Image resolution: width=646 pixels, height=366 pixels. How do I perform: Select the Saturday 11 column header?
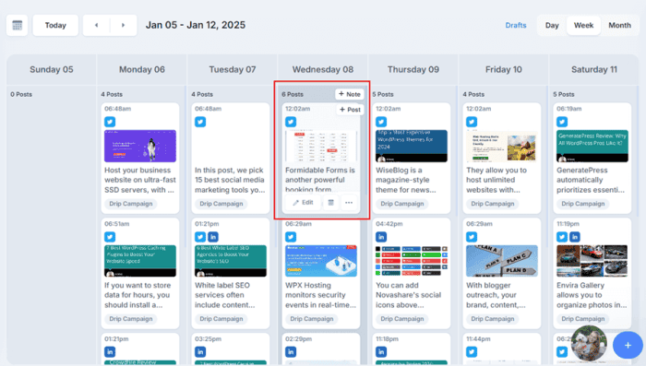(x=594, y=69)
